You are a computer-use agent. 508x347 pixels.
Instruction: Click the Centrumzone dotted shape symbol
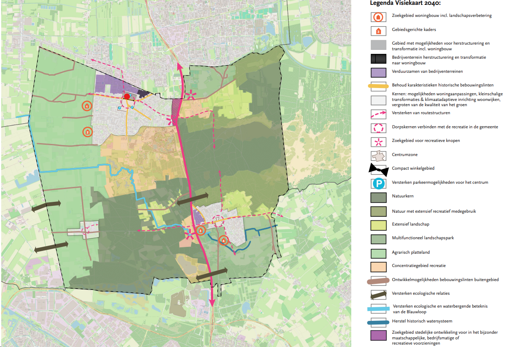point(379,155)
